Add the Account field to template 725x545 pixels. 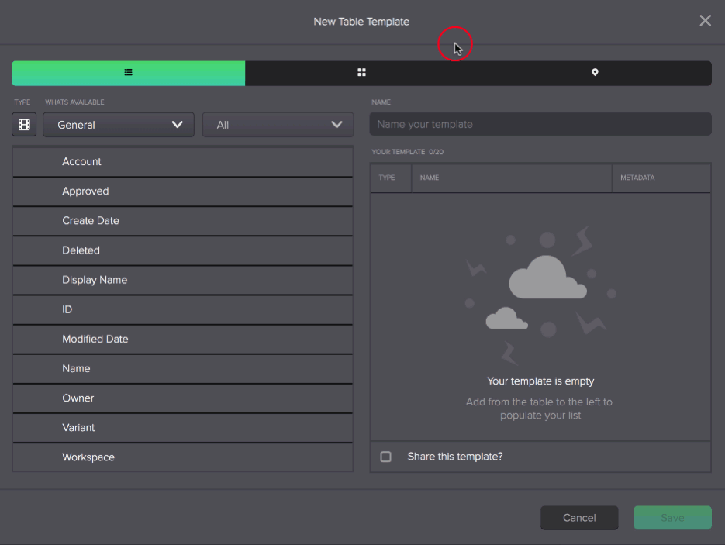click(x=183, y=162)
